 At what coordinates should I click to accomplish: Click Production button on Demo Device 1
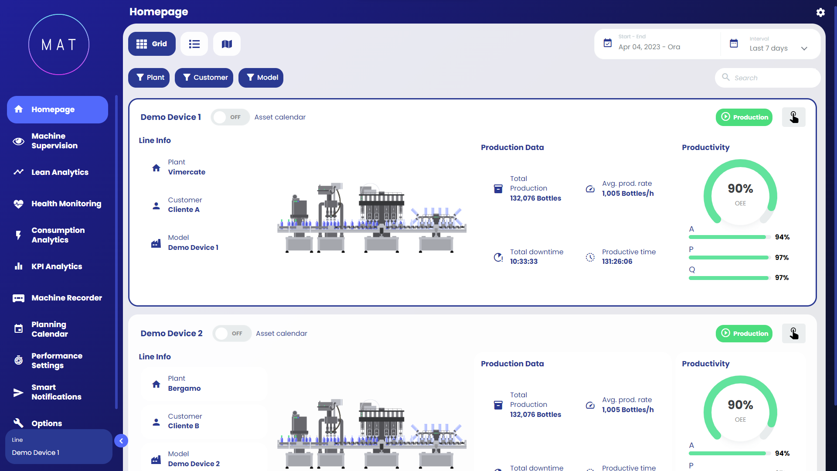744,117
